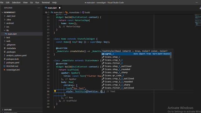
Task: Select Icons.shop_2 suggestion
Action: tap(136, 57)
